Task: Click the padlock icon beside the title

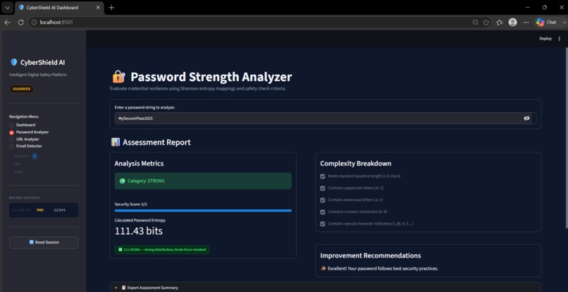Action: tap(119, 77)
